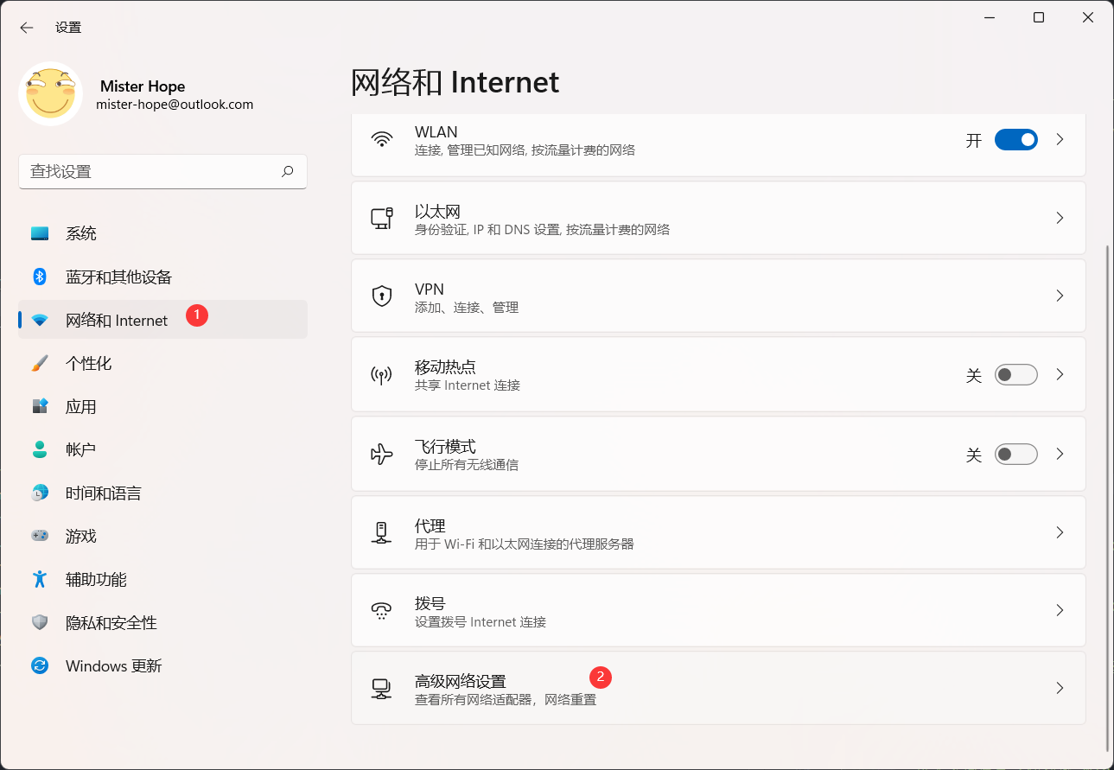Go to 隐私和安全性 category
1114x770 pixels.
(x=162, y=622)
